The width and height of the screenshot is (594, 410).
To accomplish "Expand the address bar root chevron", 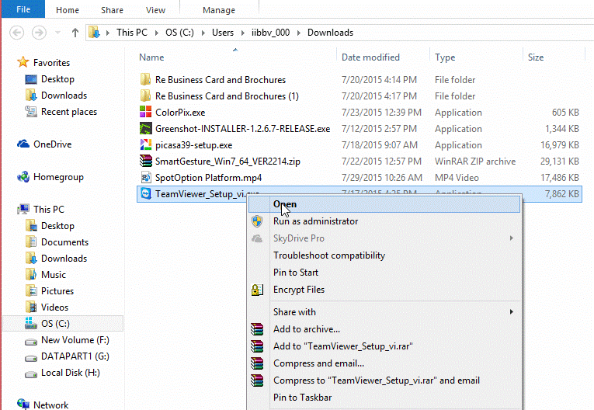I will [108, 33].
